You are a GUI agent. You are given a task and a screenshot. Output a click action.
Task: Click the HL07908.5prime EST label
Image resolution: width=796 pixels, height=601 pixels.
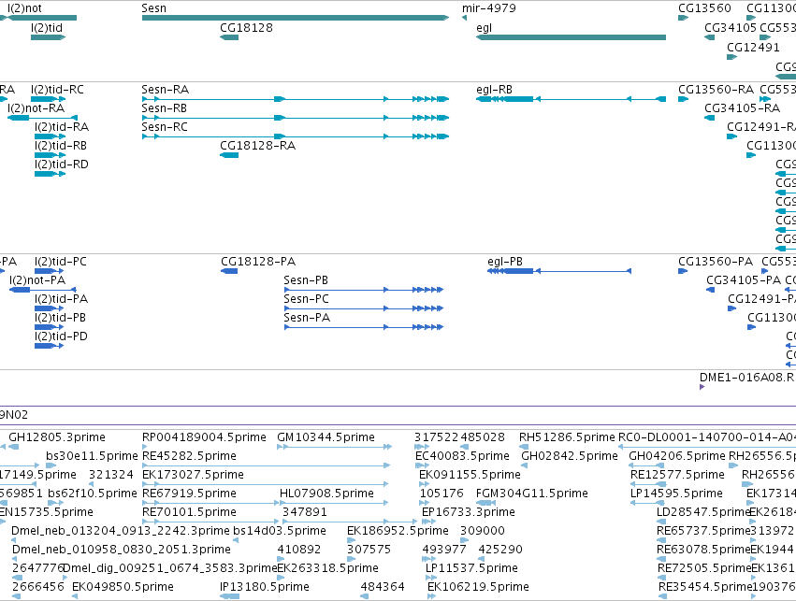coord(326,494)
